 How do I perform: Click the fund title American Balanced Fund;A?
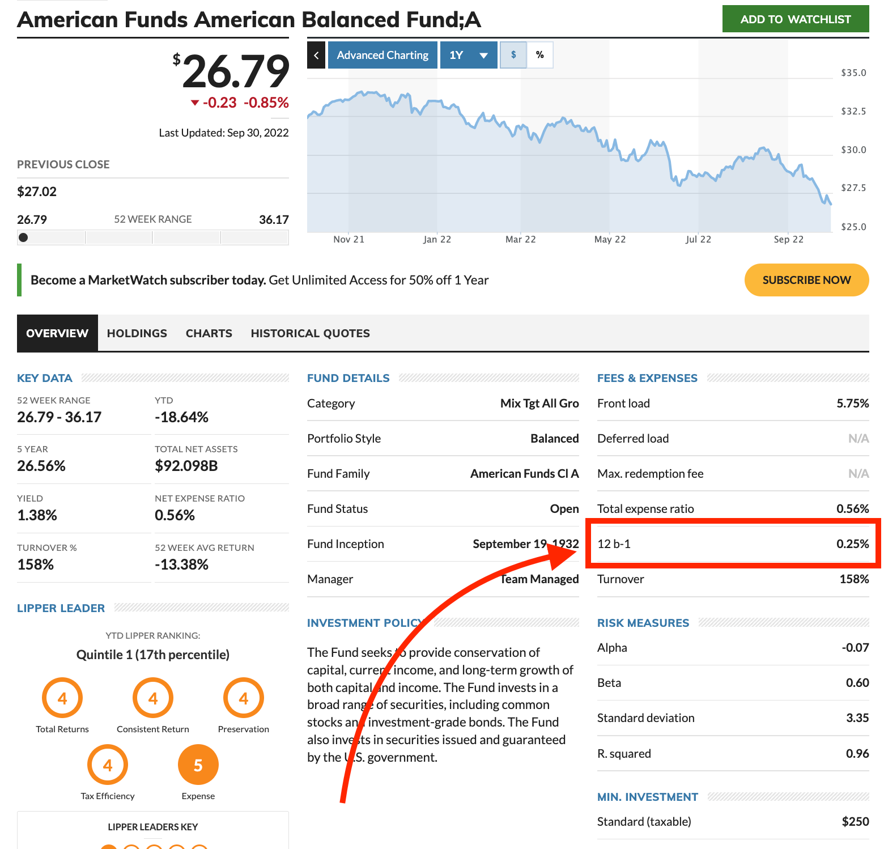(249, 20)
